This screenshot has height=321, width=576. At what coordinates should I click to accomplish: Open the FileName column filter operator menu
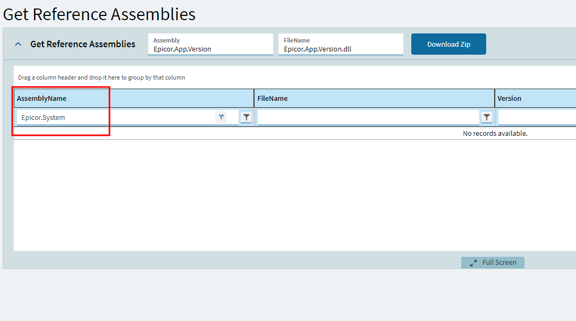point(486,117)
